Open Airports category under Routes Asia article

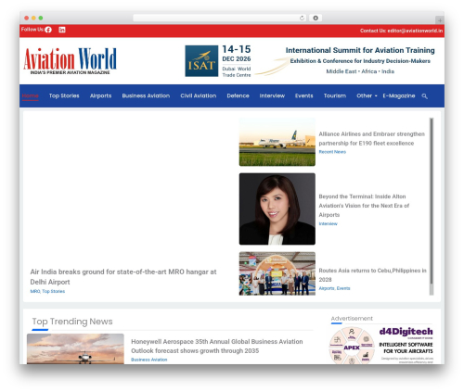pyautogui.click(x=327, y=288)
